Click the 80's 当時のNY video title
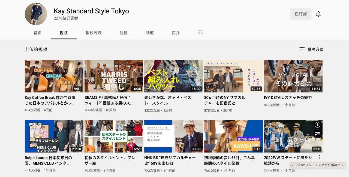Viewport: 349px width, 177px height. point(225,100)
